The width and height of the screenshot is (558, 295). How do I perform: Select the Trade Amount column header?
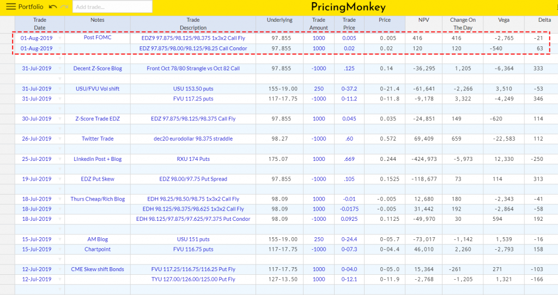(x=318, y=24)
